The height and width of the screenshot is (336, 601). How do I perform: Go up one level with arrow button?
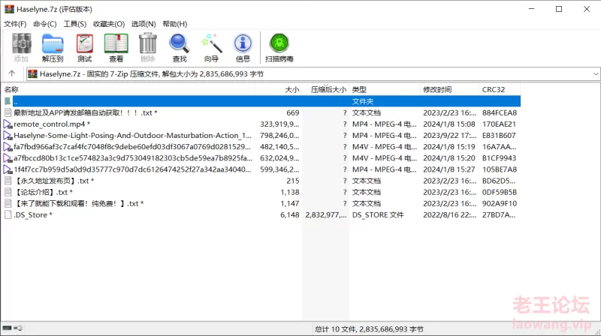click(x=12, y=73)
